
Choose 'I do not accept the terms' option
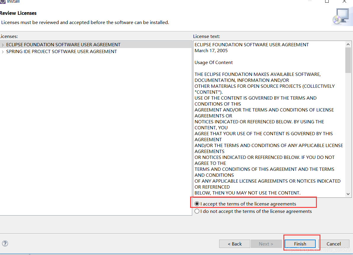[x=197, y=211]
